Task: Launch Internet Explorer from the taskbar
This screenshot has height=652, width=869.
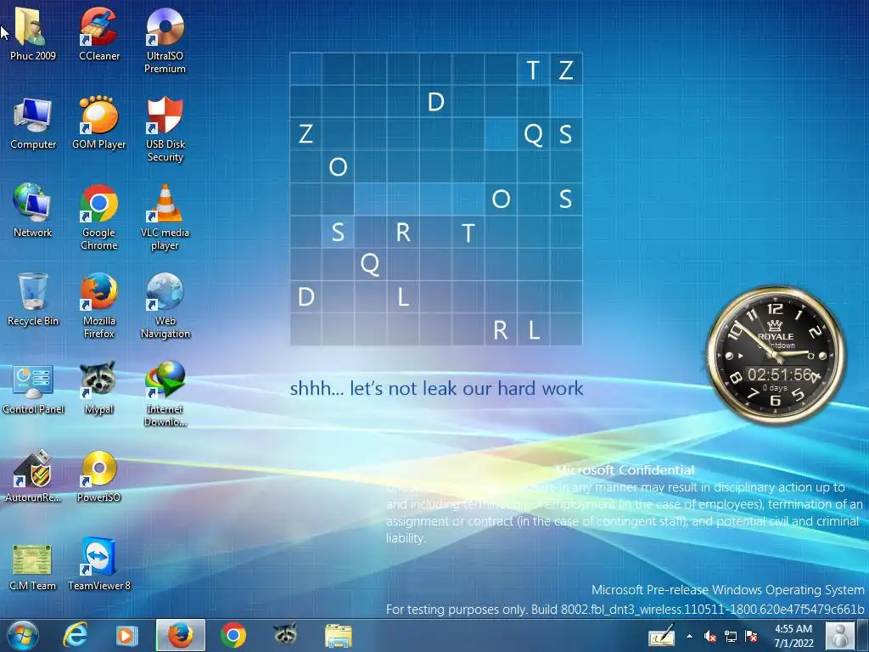Action: [75, 635]
